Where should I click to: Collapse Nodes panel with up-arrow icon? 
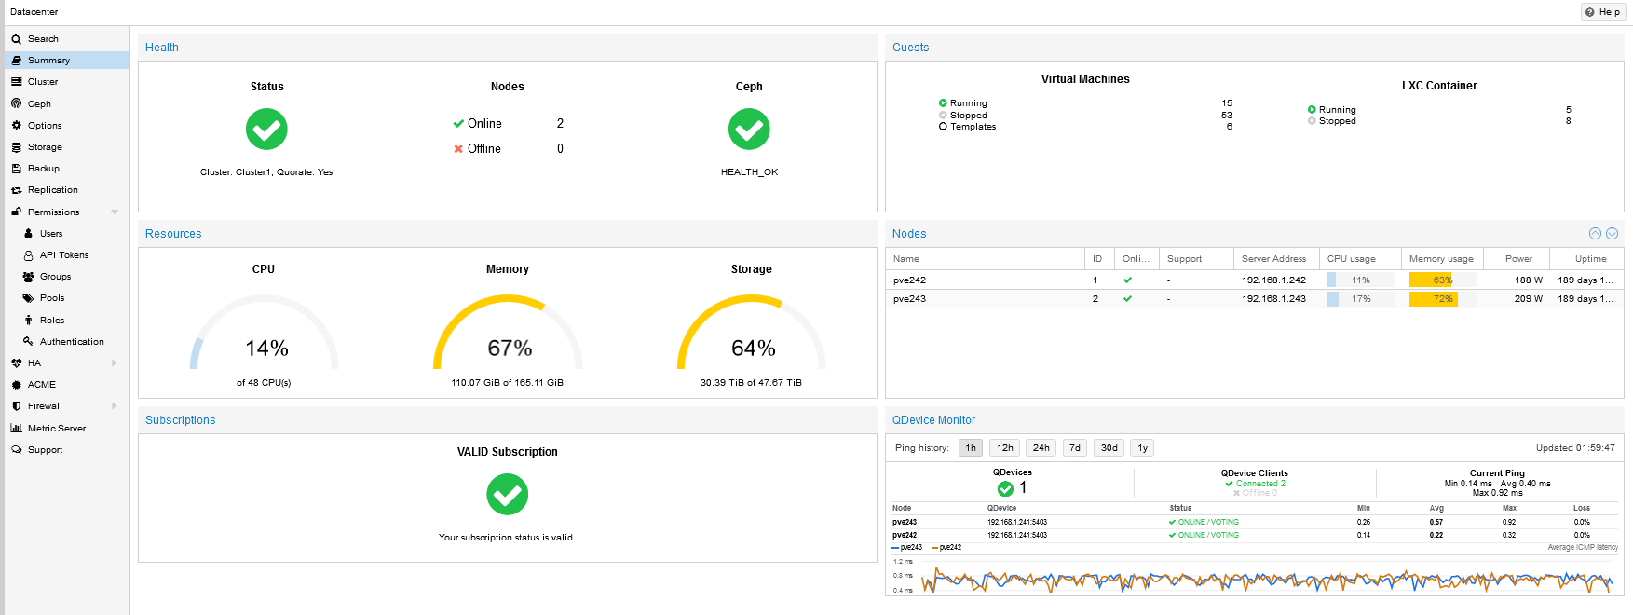tap(1595, 234)
